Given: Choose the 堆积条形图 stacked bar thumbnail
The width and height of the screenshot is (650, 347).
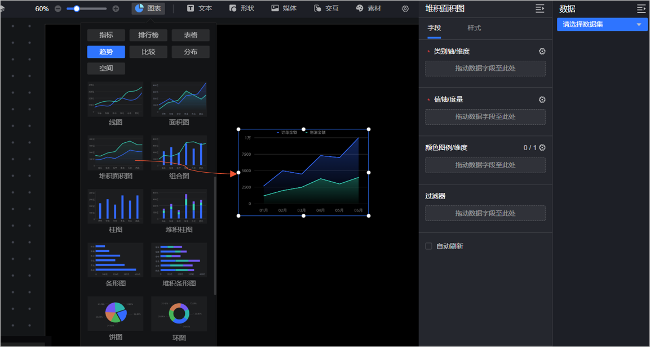Looking at the screenshot, I should click(179, 260).
